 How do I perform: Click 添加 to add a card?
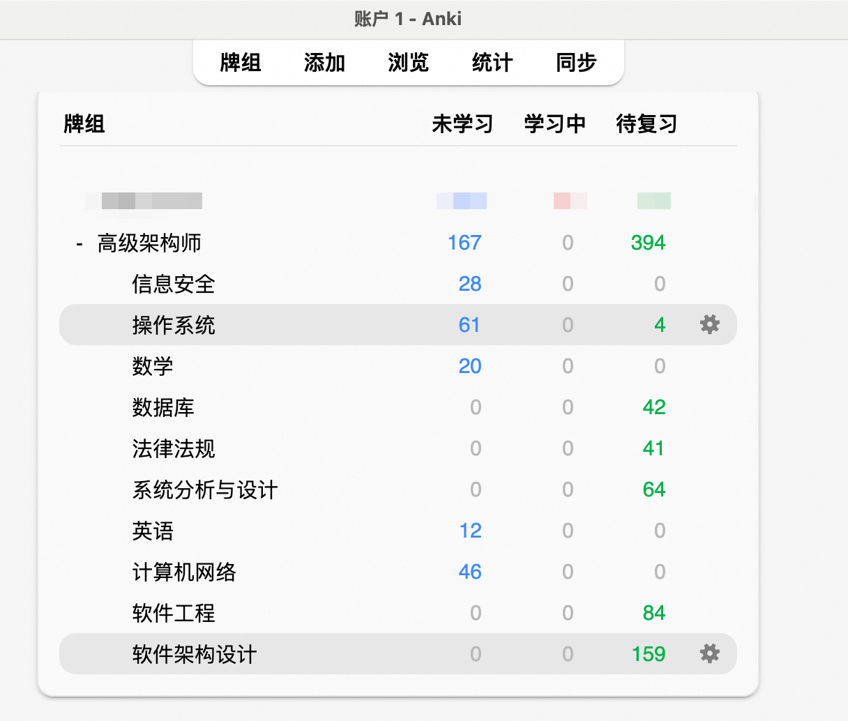324,63
